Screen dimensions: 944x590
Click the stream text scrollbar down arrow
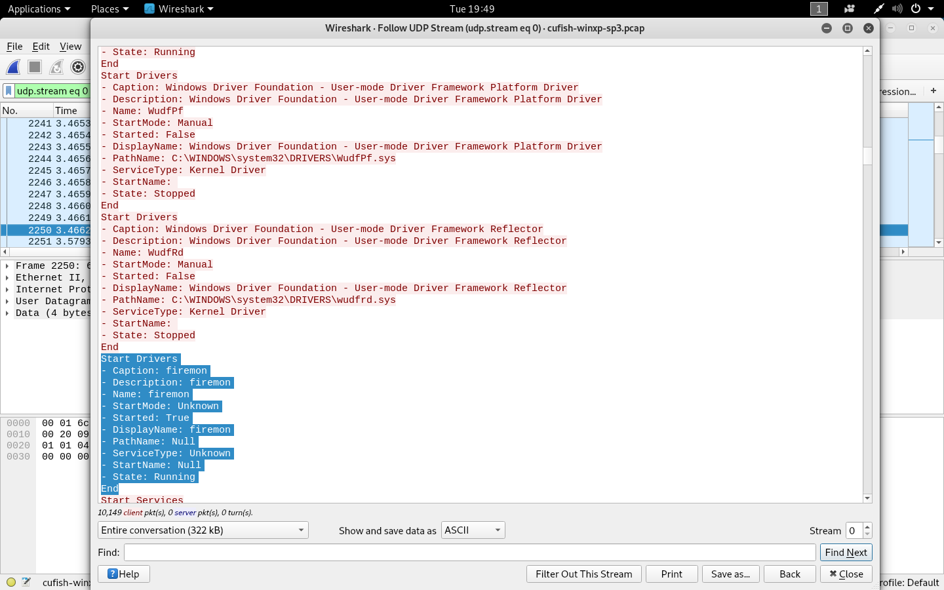[x=867, y=498]
